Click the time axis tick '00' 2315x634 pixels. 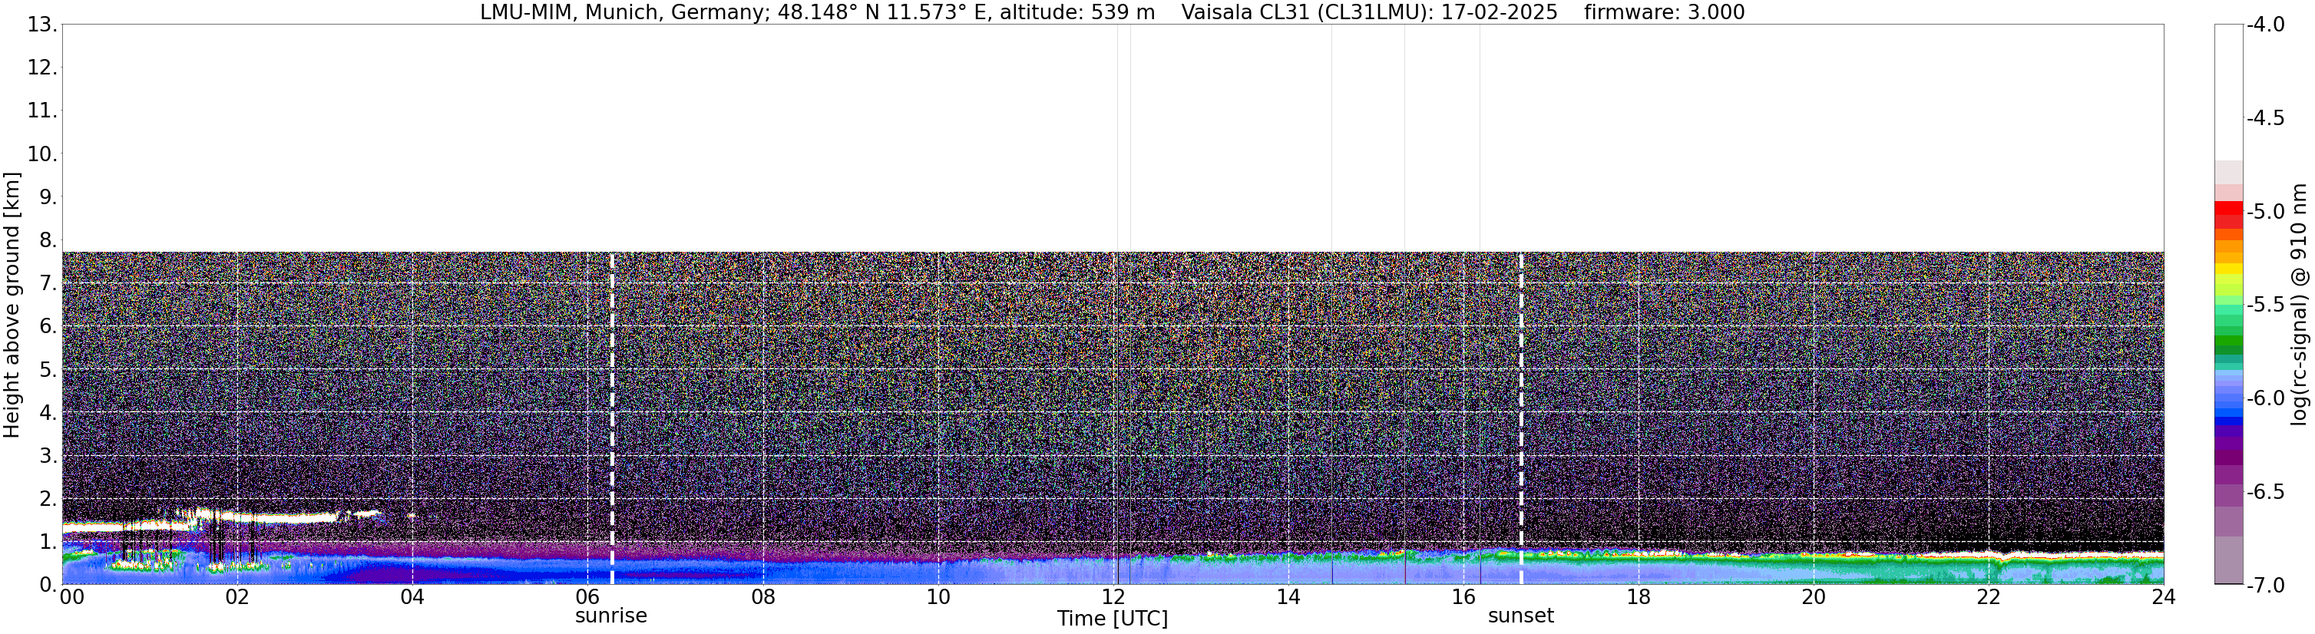[x=72, y=598]
